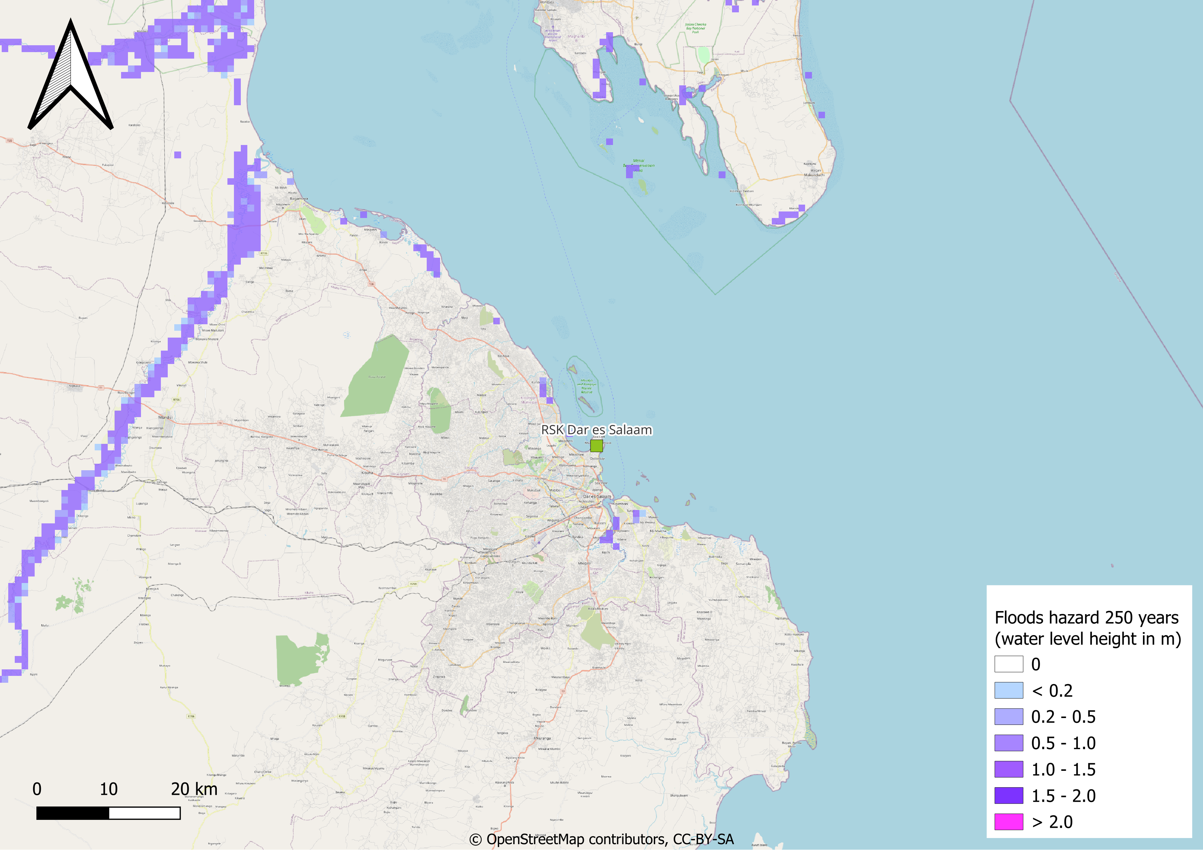Click the 'Kigamboni' place label
This screenshot has height=850, width=1203.
tap(620, 504)
